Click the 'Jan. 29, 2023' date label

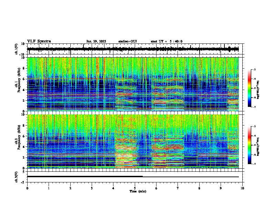pos(96,41)
